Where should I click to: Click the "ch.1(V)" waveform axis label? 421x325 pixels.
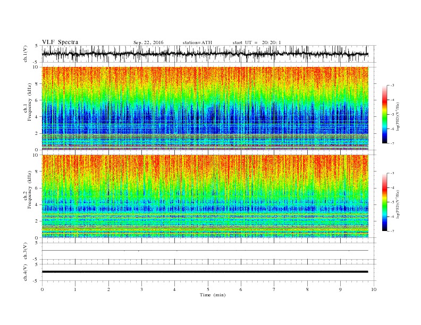point(26,54)
